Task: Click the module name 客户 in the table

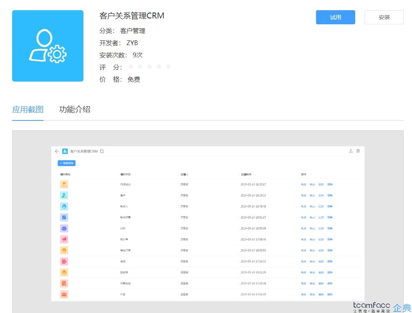Action: click(123, 196)
